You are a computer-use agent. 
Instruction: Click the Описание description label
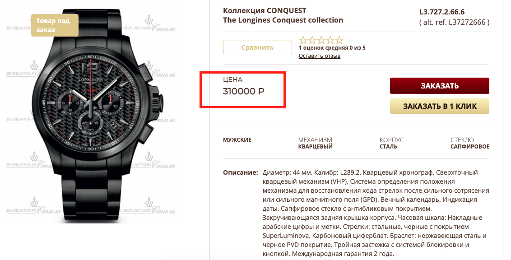pos(241,173)
